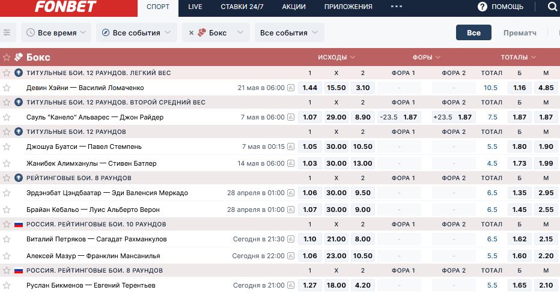
Task: Click the Russian flag of 10 раундов section
Action: tap(19, 225)
